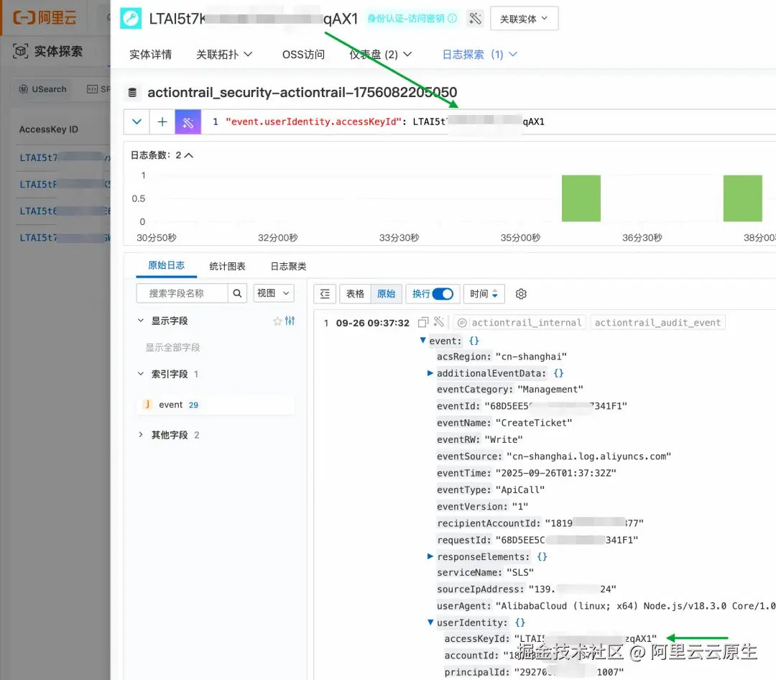Click the LTAI5t6 AccessKey link
This screenshot has height=680, width=776.
tap(64, 211)
